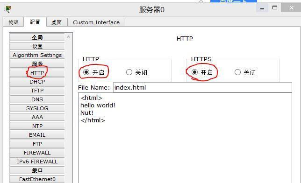Screen dimensions: 301x183
Task: Click the 接口 section header
Action: tap(37, 170)
